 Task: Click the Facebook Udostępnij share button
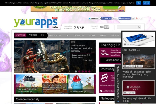click(125, 18)
